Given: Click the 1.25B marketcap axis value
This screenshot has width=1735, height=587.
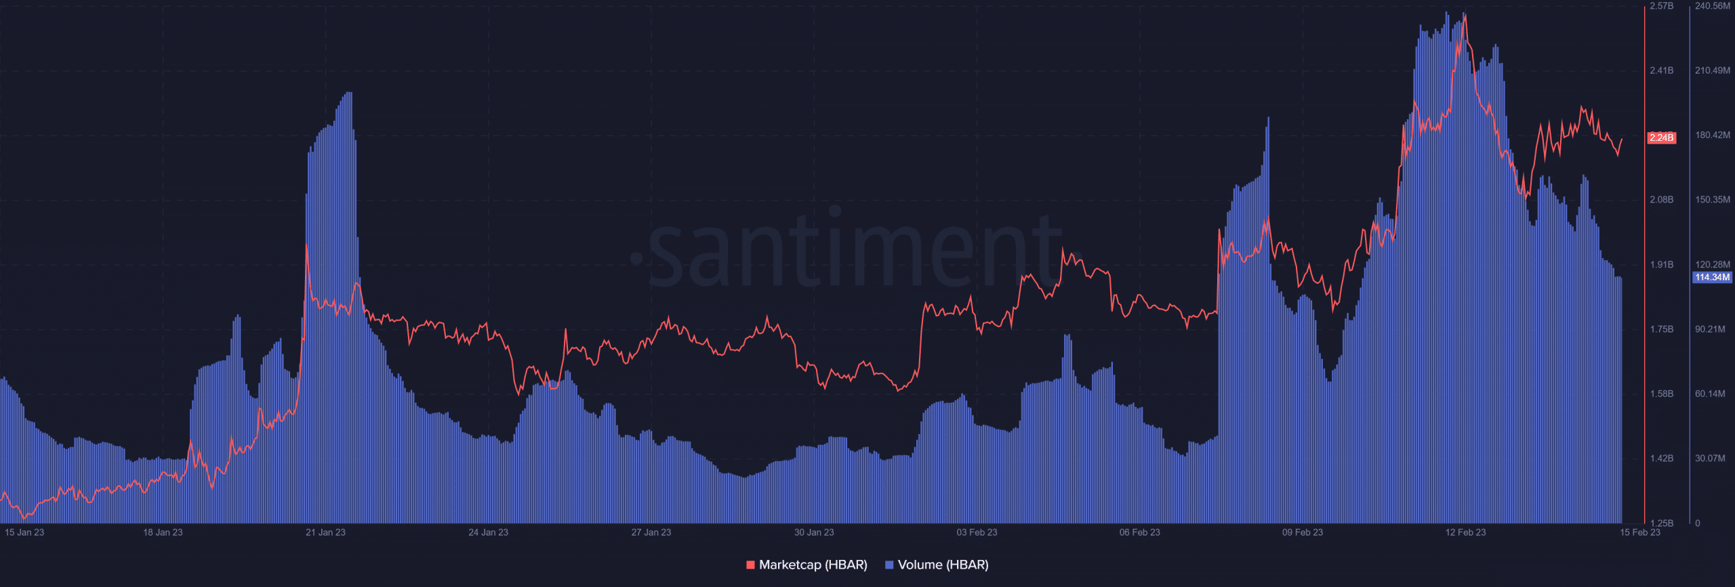Looking at the screenshot, I should [1661, 523].
